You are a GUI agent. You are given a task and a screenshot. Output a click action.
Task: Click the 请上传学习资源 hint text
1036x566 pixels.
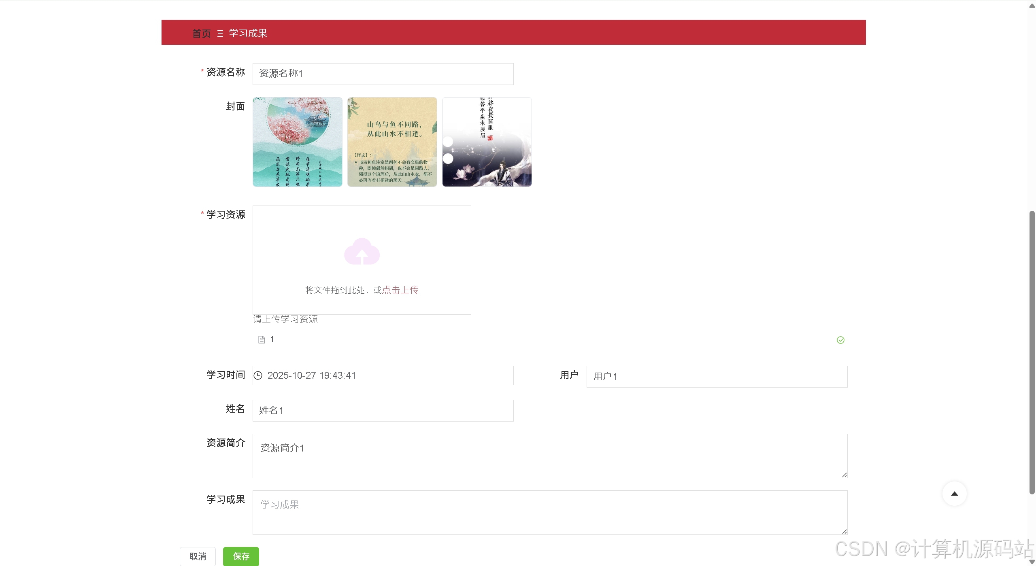pyautogui.click(x=285, y=319)
